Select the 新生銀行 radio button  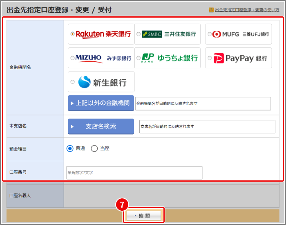[73, 82]
